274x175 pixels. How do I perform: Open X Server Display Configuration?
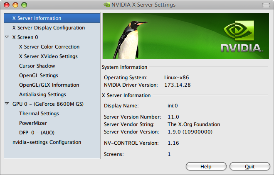point(49,28)
